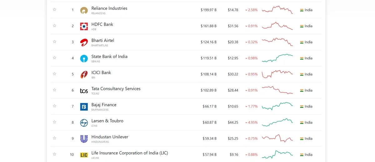Image resolution: width=375 pixels, height=162 pixels.
Task: Toggle favorite star for State Bank of India
Action: (54, 58)
